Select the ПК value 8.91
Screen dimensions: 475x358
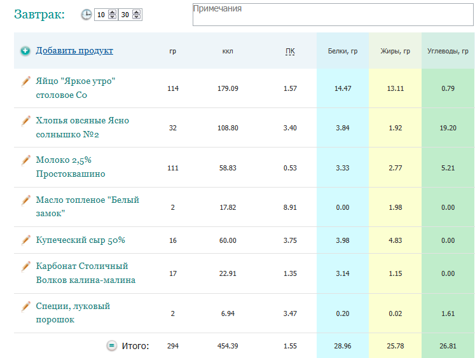click(290, 207)
